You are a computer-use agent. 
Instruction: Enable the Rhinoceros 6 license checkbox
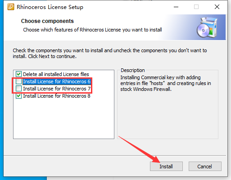click(x=18, y=81)
